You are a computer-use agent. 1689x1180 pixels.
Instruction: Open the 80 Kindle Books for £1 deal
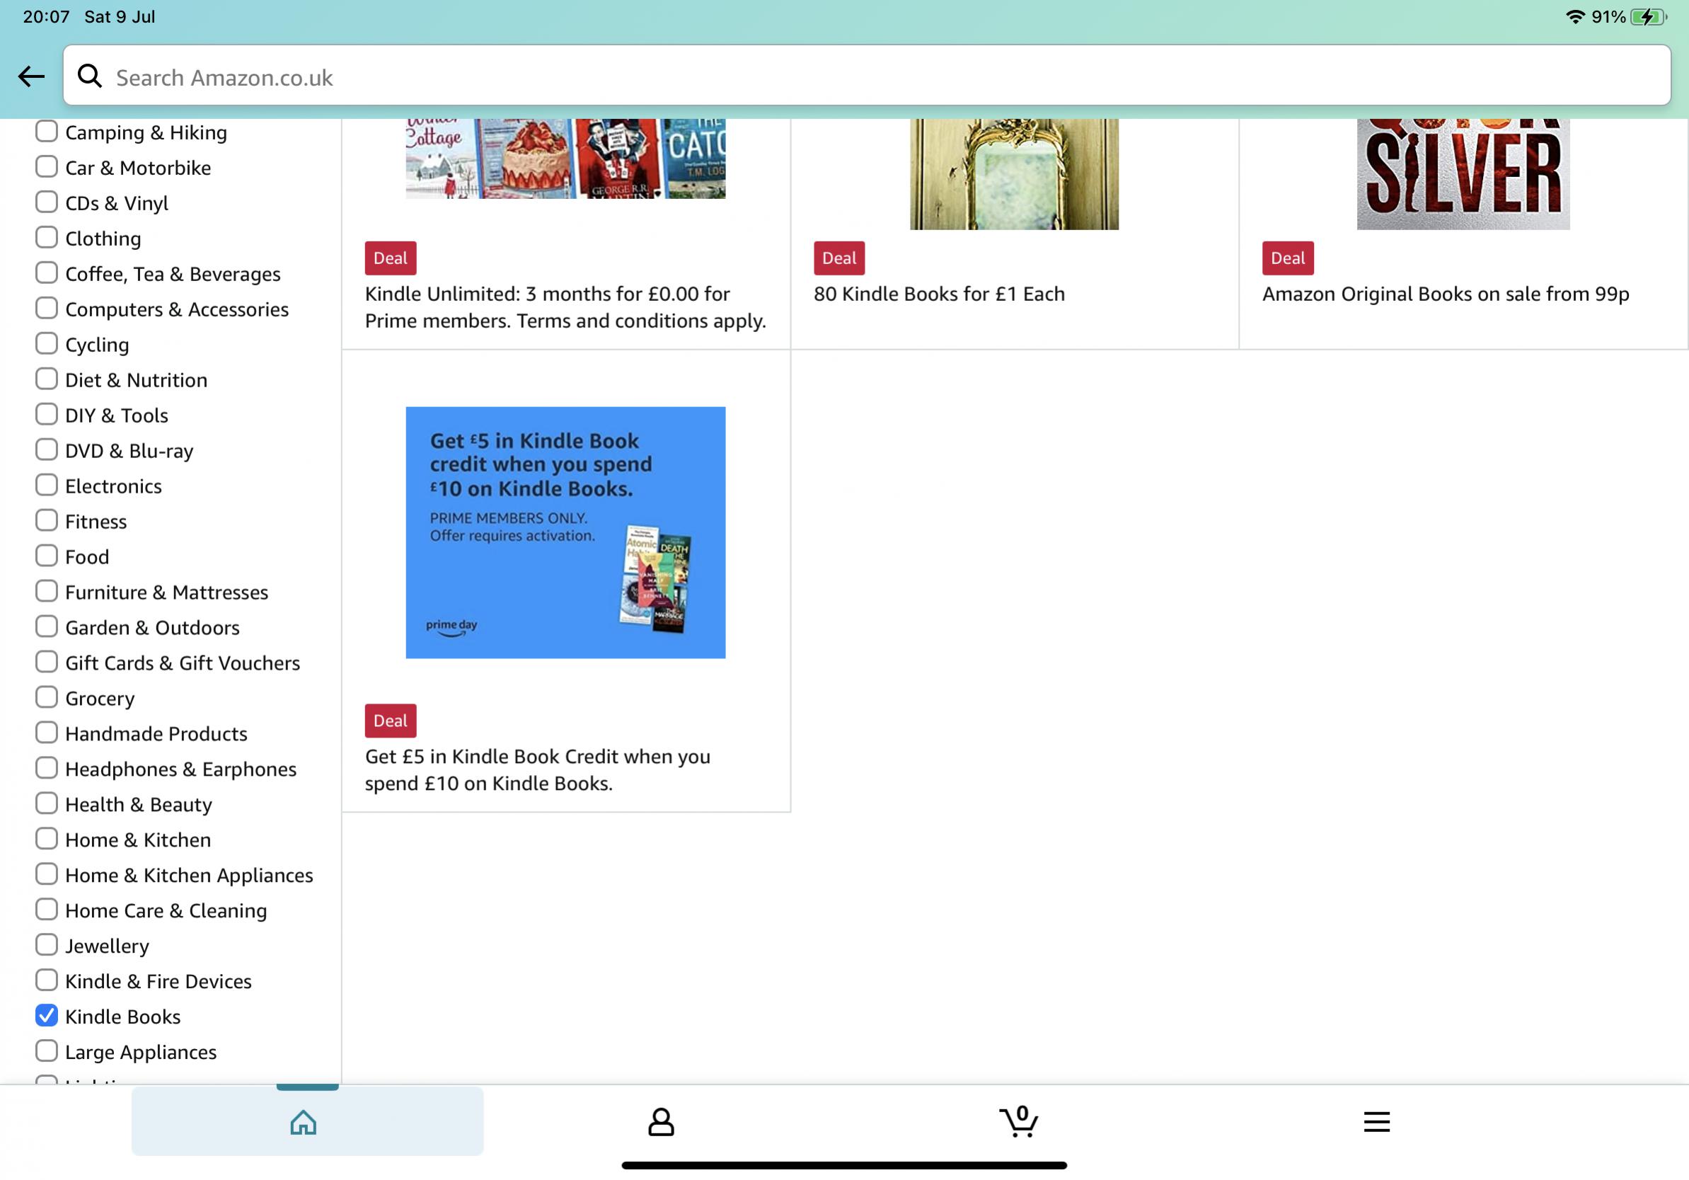coord(939,294)
